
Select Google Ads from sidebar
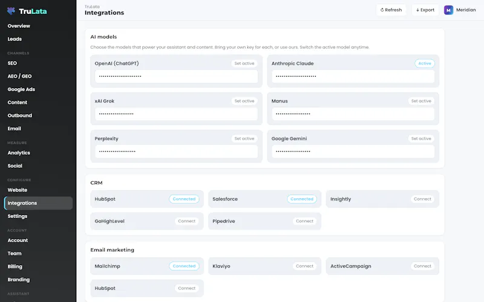21,89
